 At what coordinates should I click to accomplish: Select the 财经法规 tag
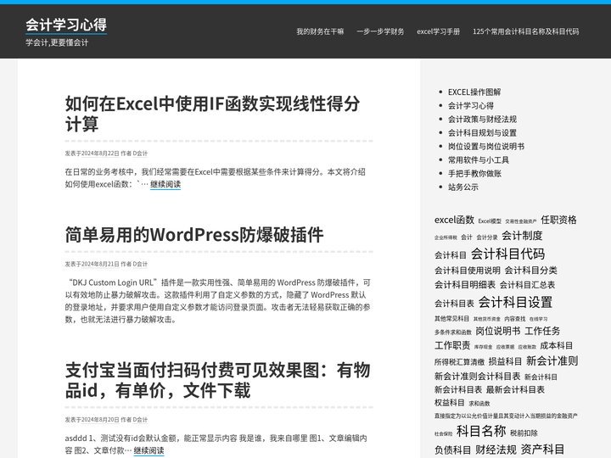click(x=496, y=450)
